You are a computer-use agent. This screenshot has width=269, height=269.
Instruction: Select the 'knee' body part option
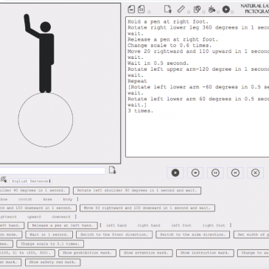(47, 199)
